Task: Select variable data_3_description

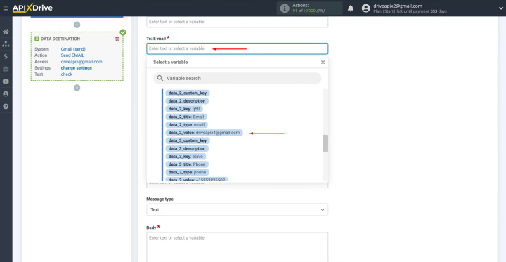Action: (187, 148)
